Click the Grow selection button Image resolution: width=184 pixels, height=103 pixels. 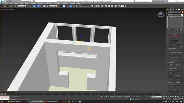179,44
